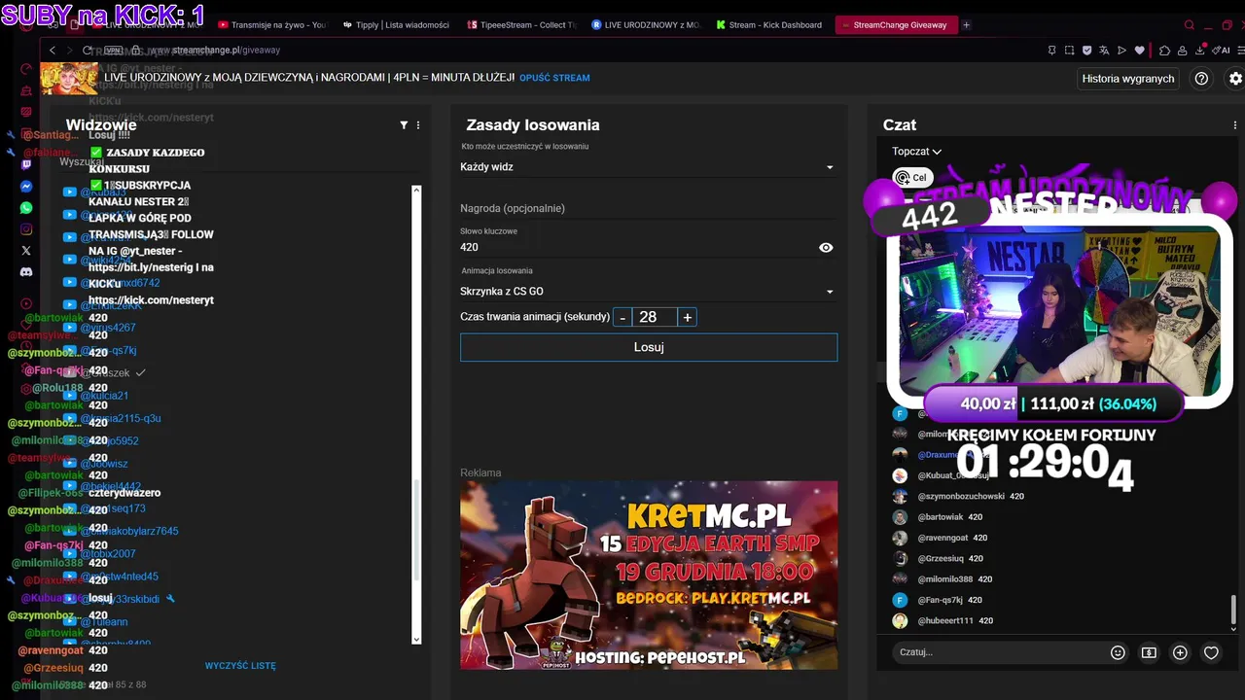Click 'OPUŚĆ STREAM' link

pos(554,78)
